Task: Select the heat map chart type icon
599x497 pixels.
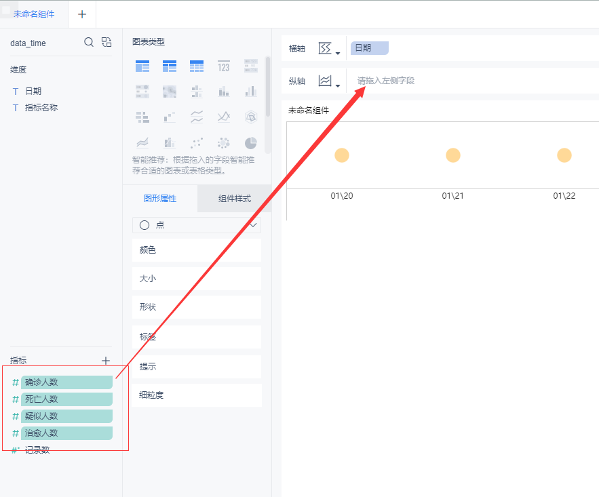Action: coord(170,92)
